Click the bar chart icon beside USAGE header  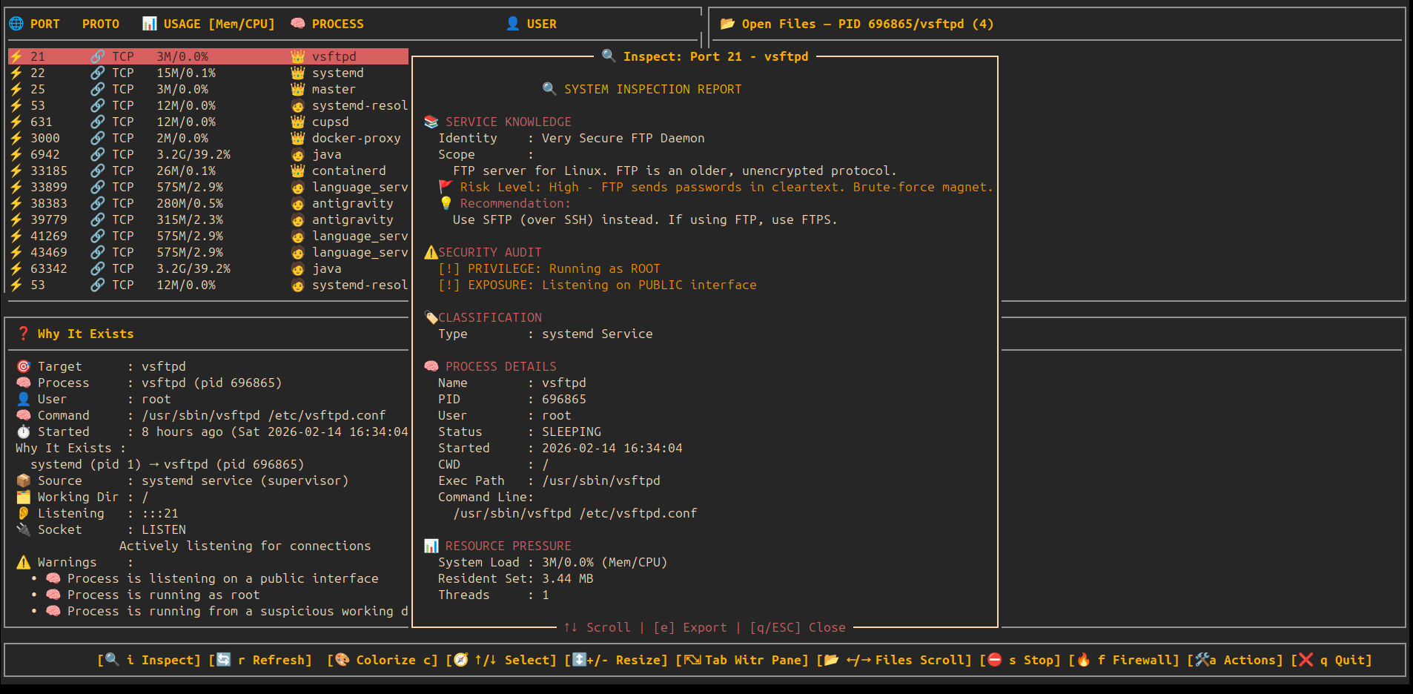point(149,24)
